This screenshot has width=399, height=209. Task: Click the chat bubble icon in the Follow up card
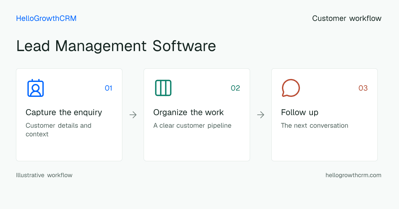pyautogui.click(x=291, y=88)
